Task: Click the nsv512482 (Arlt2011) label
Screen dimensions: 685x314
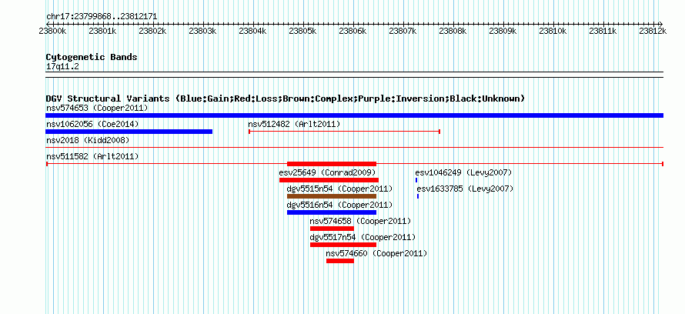Action: [x=294, y=124]
